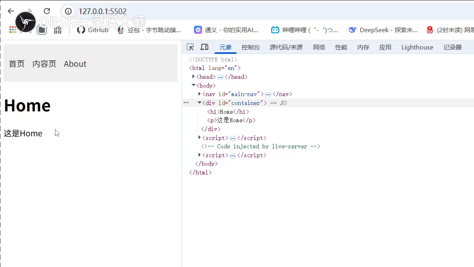Toggle the device toolbar emulation icon
The height and width of the screenshot is (267, 474).
point(204,47)
